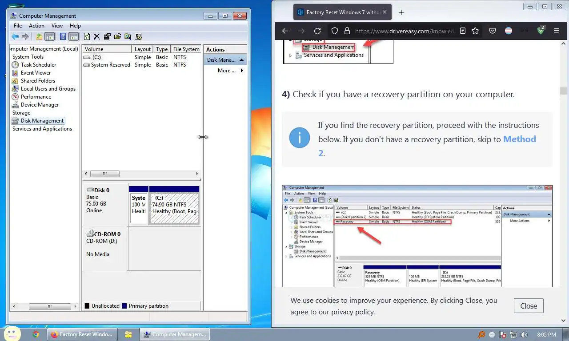The width and height of the screenshot is (569, 341).
Task: Click the magnifier search toolbar icon
Action: [128, 36]
